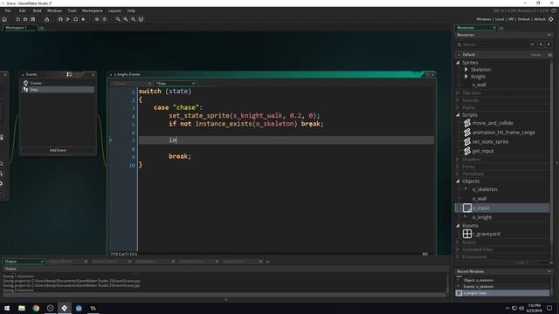
Task: Open project using the toolbar folder icon
Action: pyautogui.click(x=25, y=19)
